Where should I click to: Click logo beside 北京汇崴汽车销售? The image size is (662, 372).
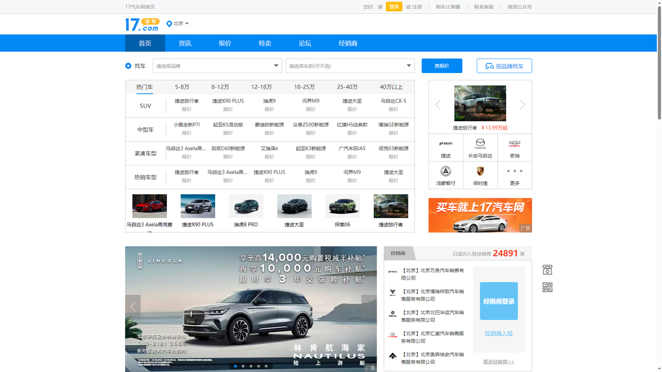(393, 335)
